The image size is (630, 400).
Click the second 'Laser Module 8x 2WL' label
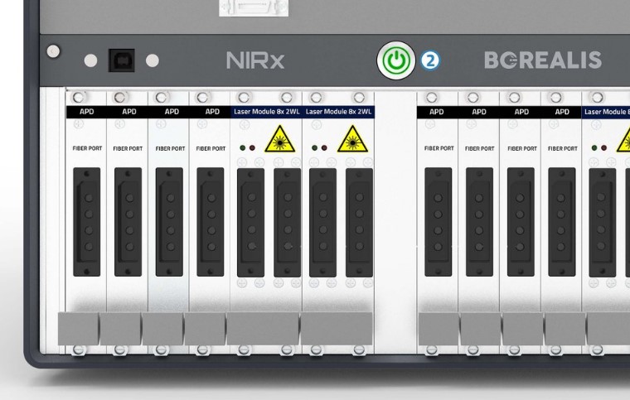click(x=338, y=112)
